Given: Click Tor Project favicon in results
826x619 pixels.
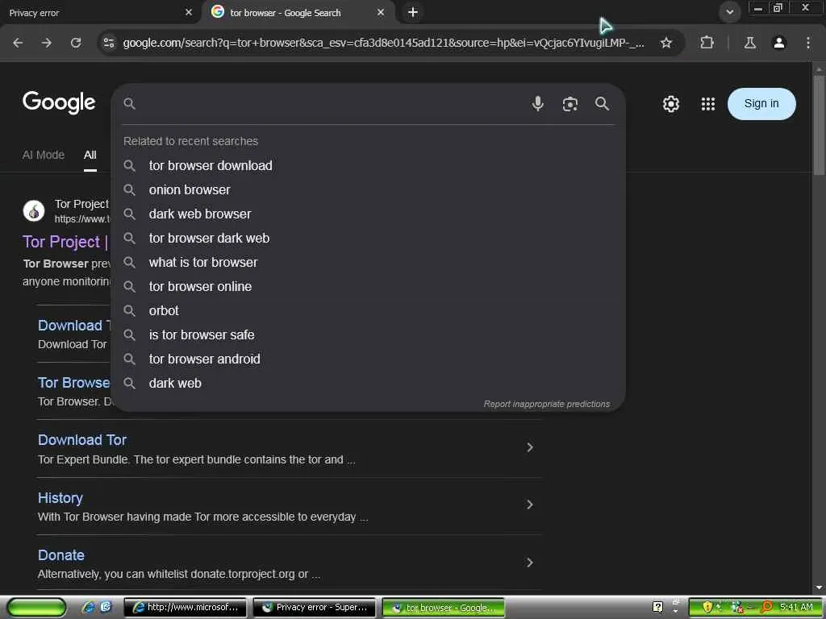Looking at the screenshot, I should [x=34, y=211].
